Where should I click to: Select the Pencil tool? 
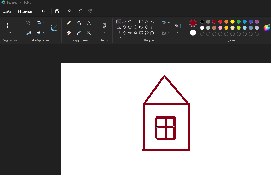point(69,23)
